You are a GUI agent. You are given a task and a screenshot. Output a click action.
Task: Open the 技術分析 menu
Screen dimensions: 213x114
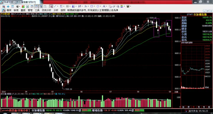coord(47,10)
